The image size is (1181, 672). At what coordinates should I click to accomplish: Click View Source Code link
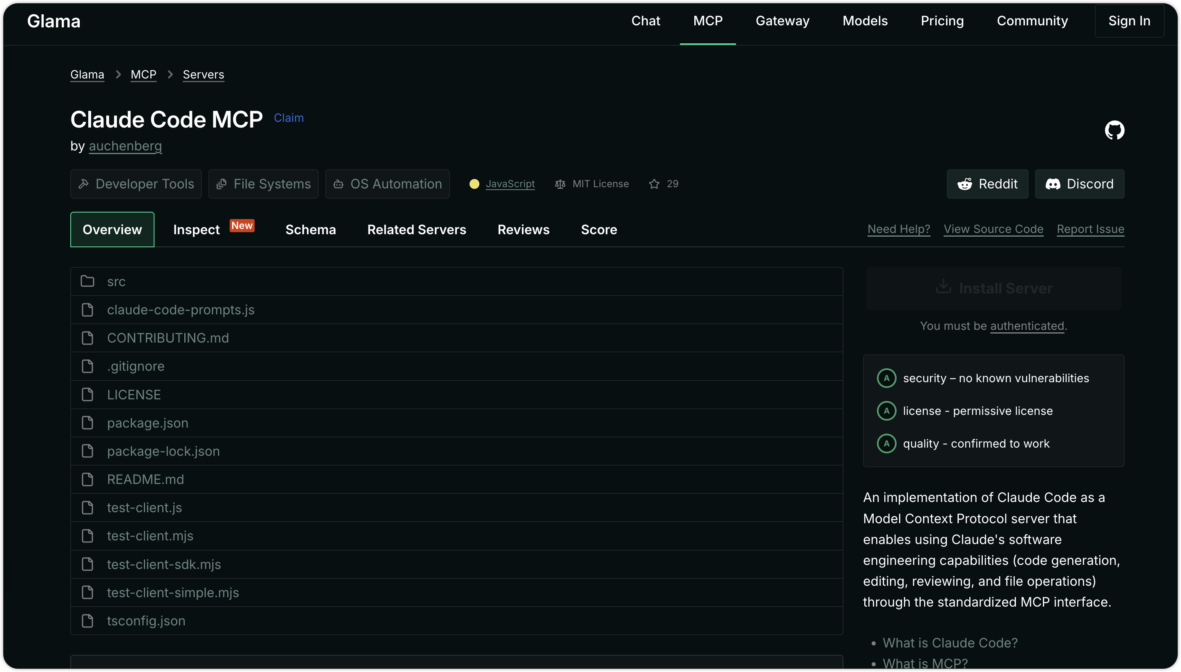[x=993, y=229]
